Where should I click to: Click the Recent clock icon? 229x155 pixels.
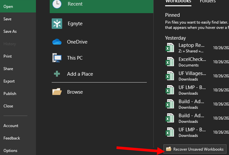[57, 4]
